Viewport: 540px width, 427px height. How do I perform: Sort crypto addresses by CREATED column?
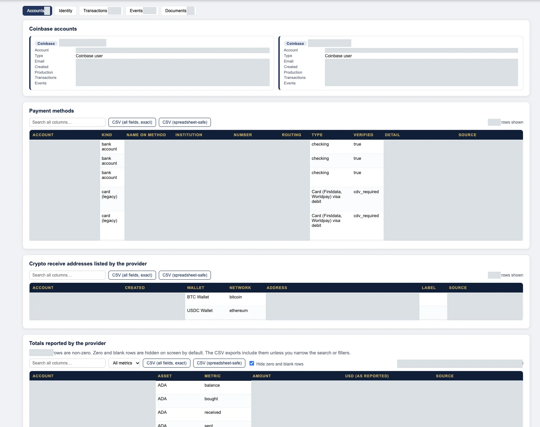[135, 288]
